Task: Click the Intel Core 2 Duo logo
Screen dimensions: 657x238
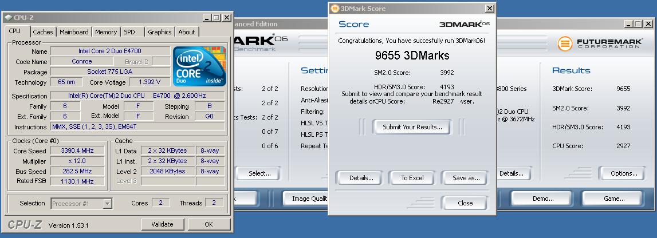Action: click(x=199, y=66)
